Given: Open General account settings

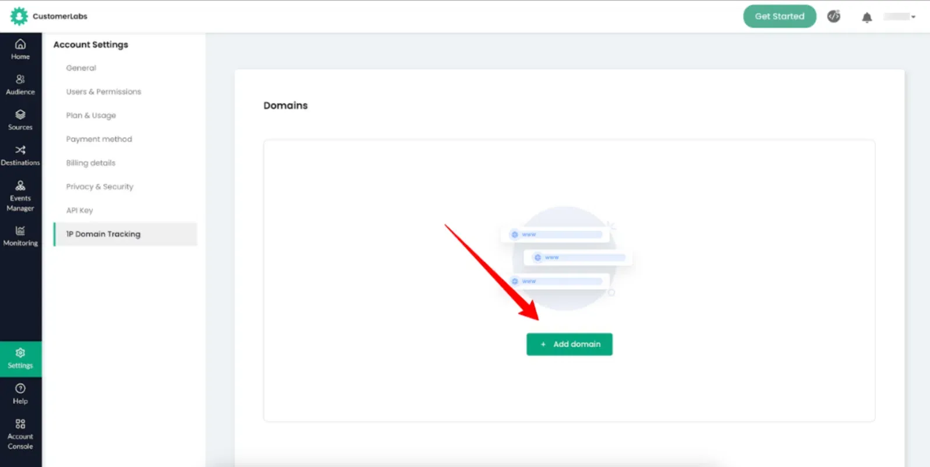Looking at the screenshot, I should 81,68.
